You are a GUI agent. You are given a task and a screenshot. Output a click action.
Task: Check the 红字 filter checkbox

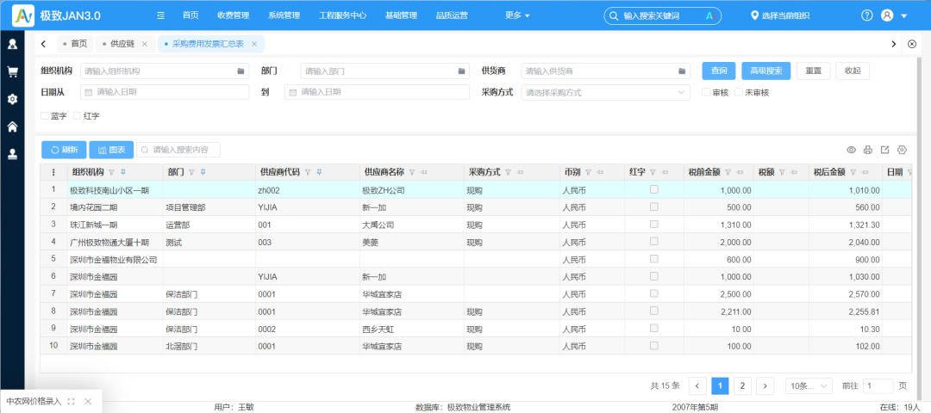(x=78, y=116)
